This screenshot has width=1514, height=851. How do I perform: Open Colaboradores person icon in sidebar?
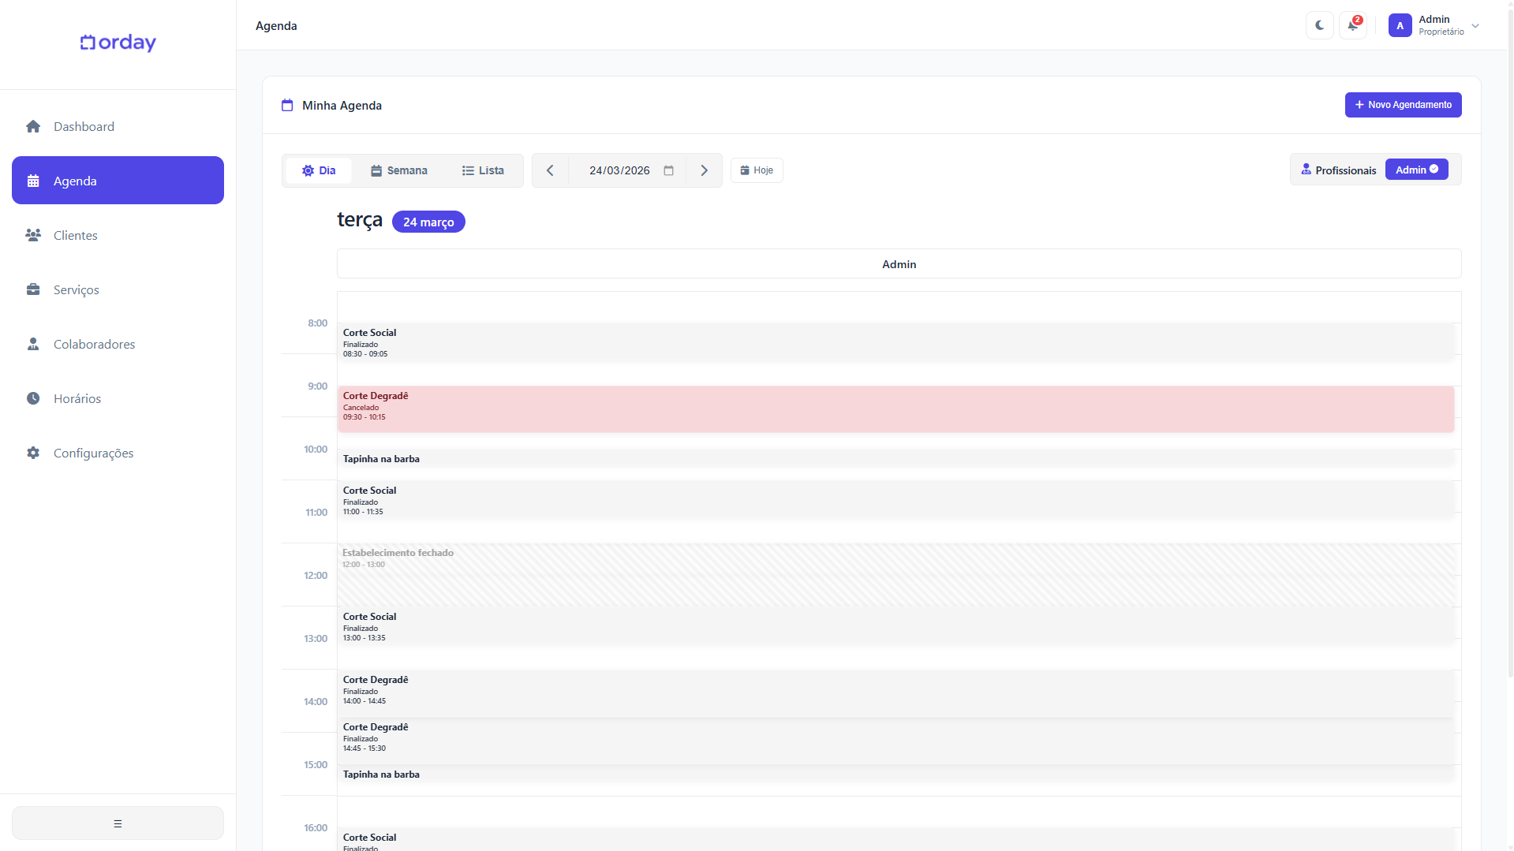coord(33,345)
